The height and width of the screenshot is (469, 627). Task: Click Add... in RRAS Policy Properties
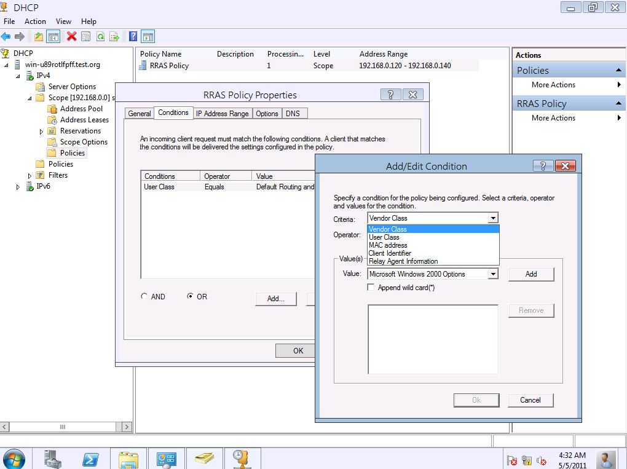pyautogui.click(x=276, y=299)
